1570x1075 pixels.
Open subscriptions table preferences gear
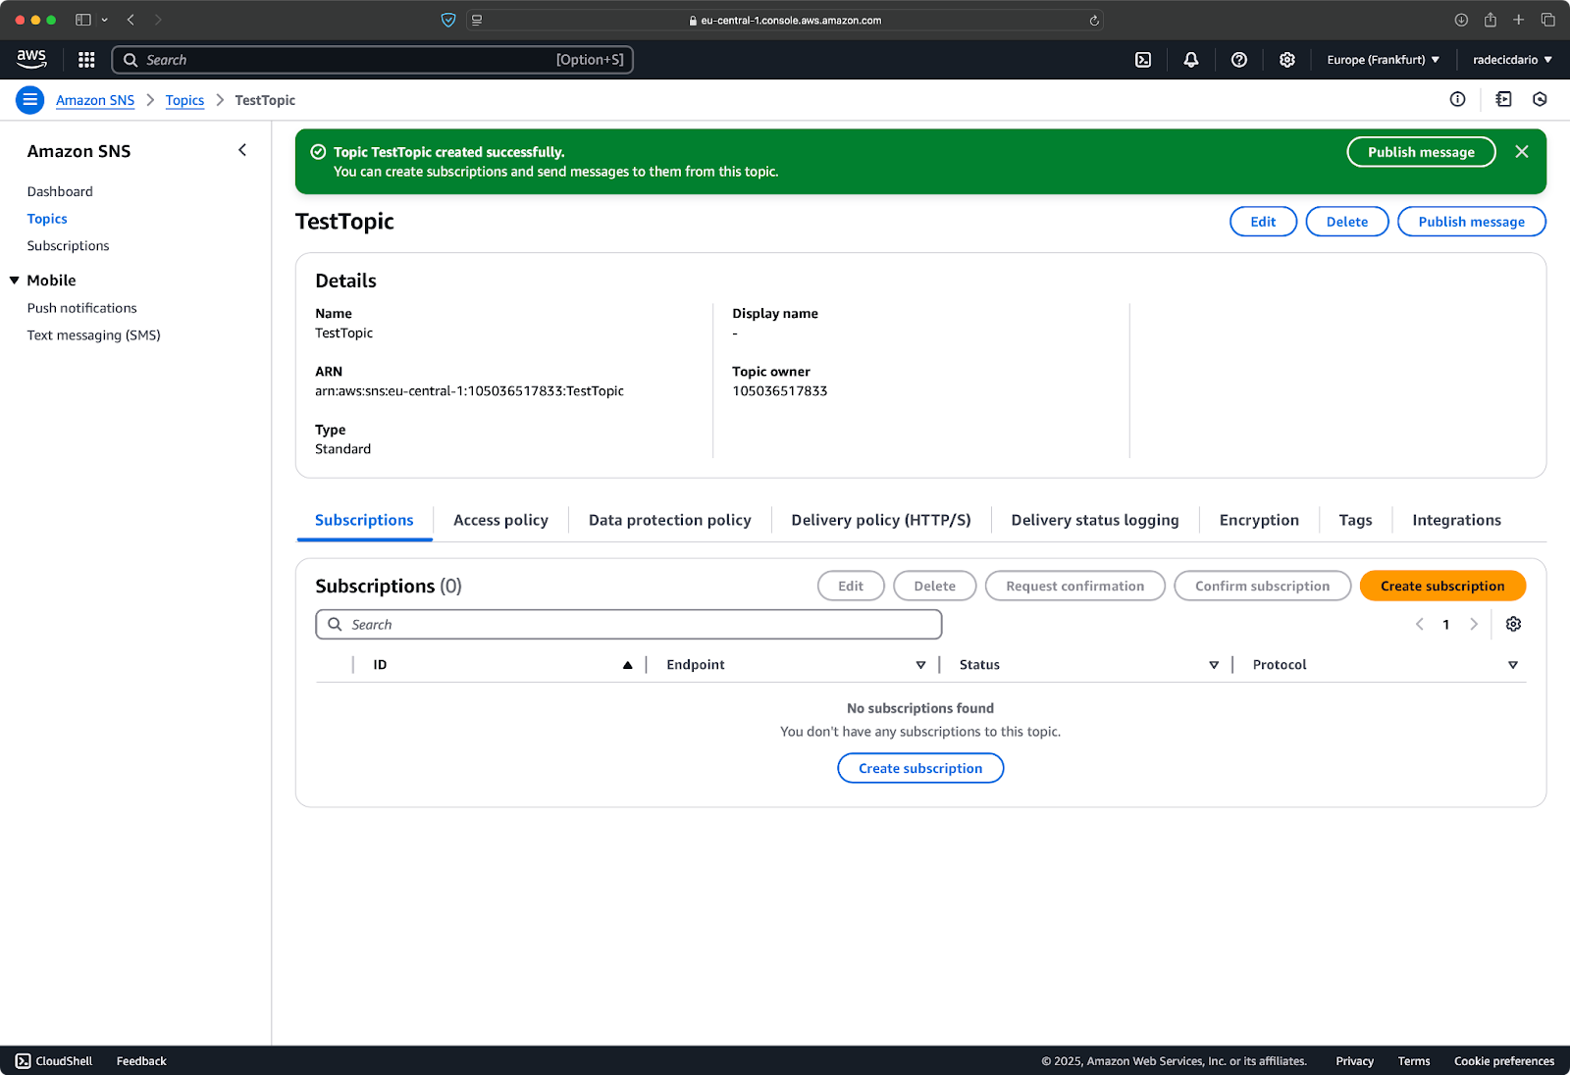coord(1513,624)
